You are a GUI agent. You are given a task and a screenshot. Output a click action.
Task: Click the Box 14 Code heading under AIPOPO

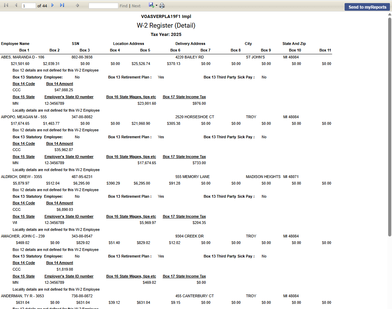click(24, 143)
